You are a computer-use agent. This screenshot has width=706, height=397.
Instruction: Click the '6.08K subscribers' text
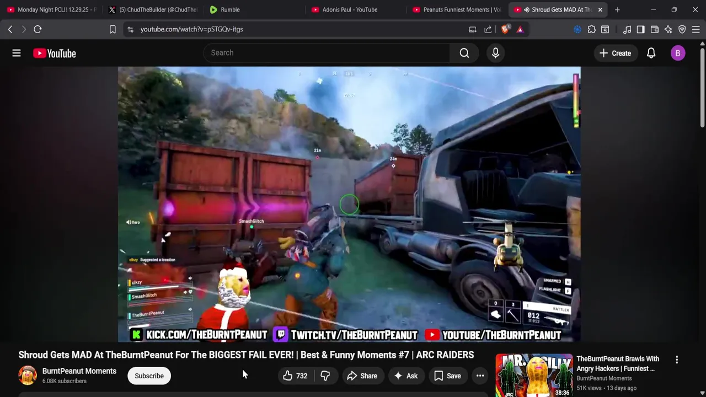tap(65, 381)
